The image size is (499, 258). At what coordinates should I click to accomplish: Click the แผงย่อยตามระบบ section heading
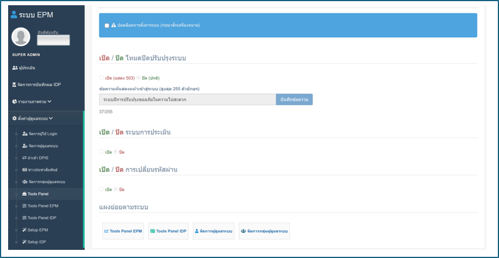pos(124,207)
